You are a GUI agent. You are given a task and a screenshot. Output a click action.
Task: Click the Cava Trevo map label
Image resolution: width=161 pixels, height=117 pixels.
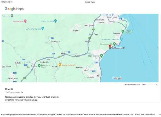94,34
